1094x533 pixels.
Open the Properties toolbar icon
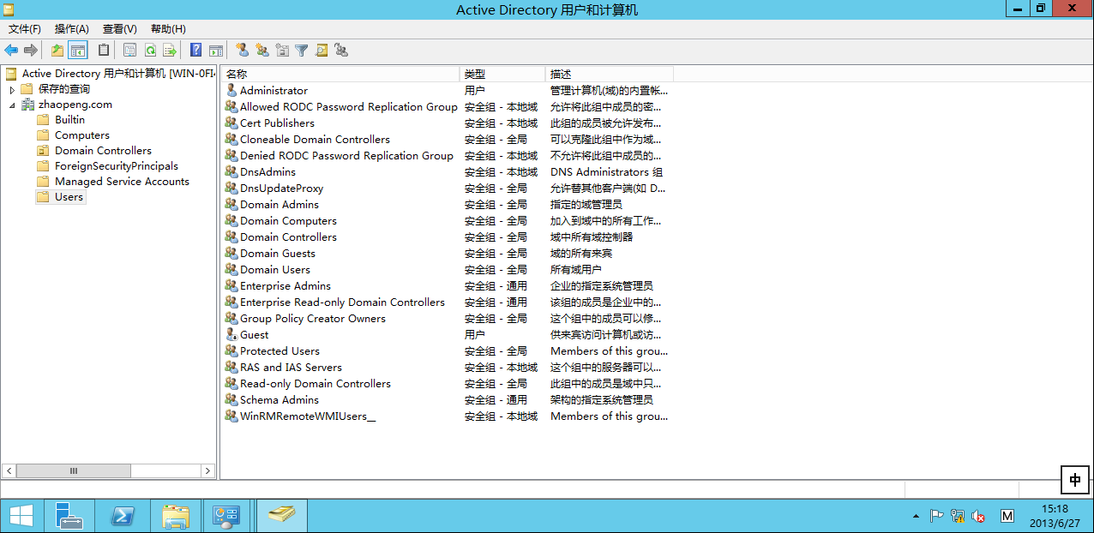pyautogui.click(x=129, y=51)
